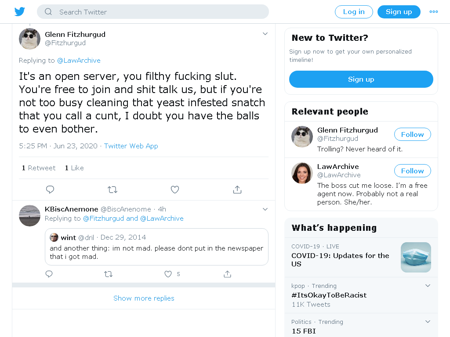Open COVID-19 Updates mask thumbnail

click(x=416, y=257)
